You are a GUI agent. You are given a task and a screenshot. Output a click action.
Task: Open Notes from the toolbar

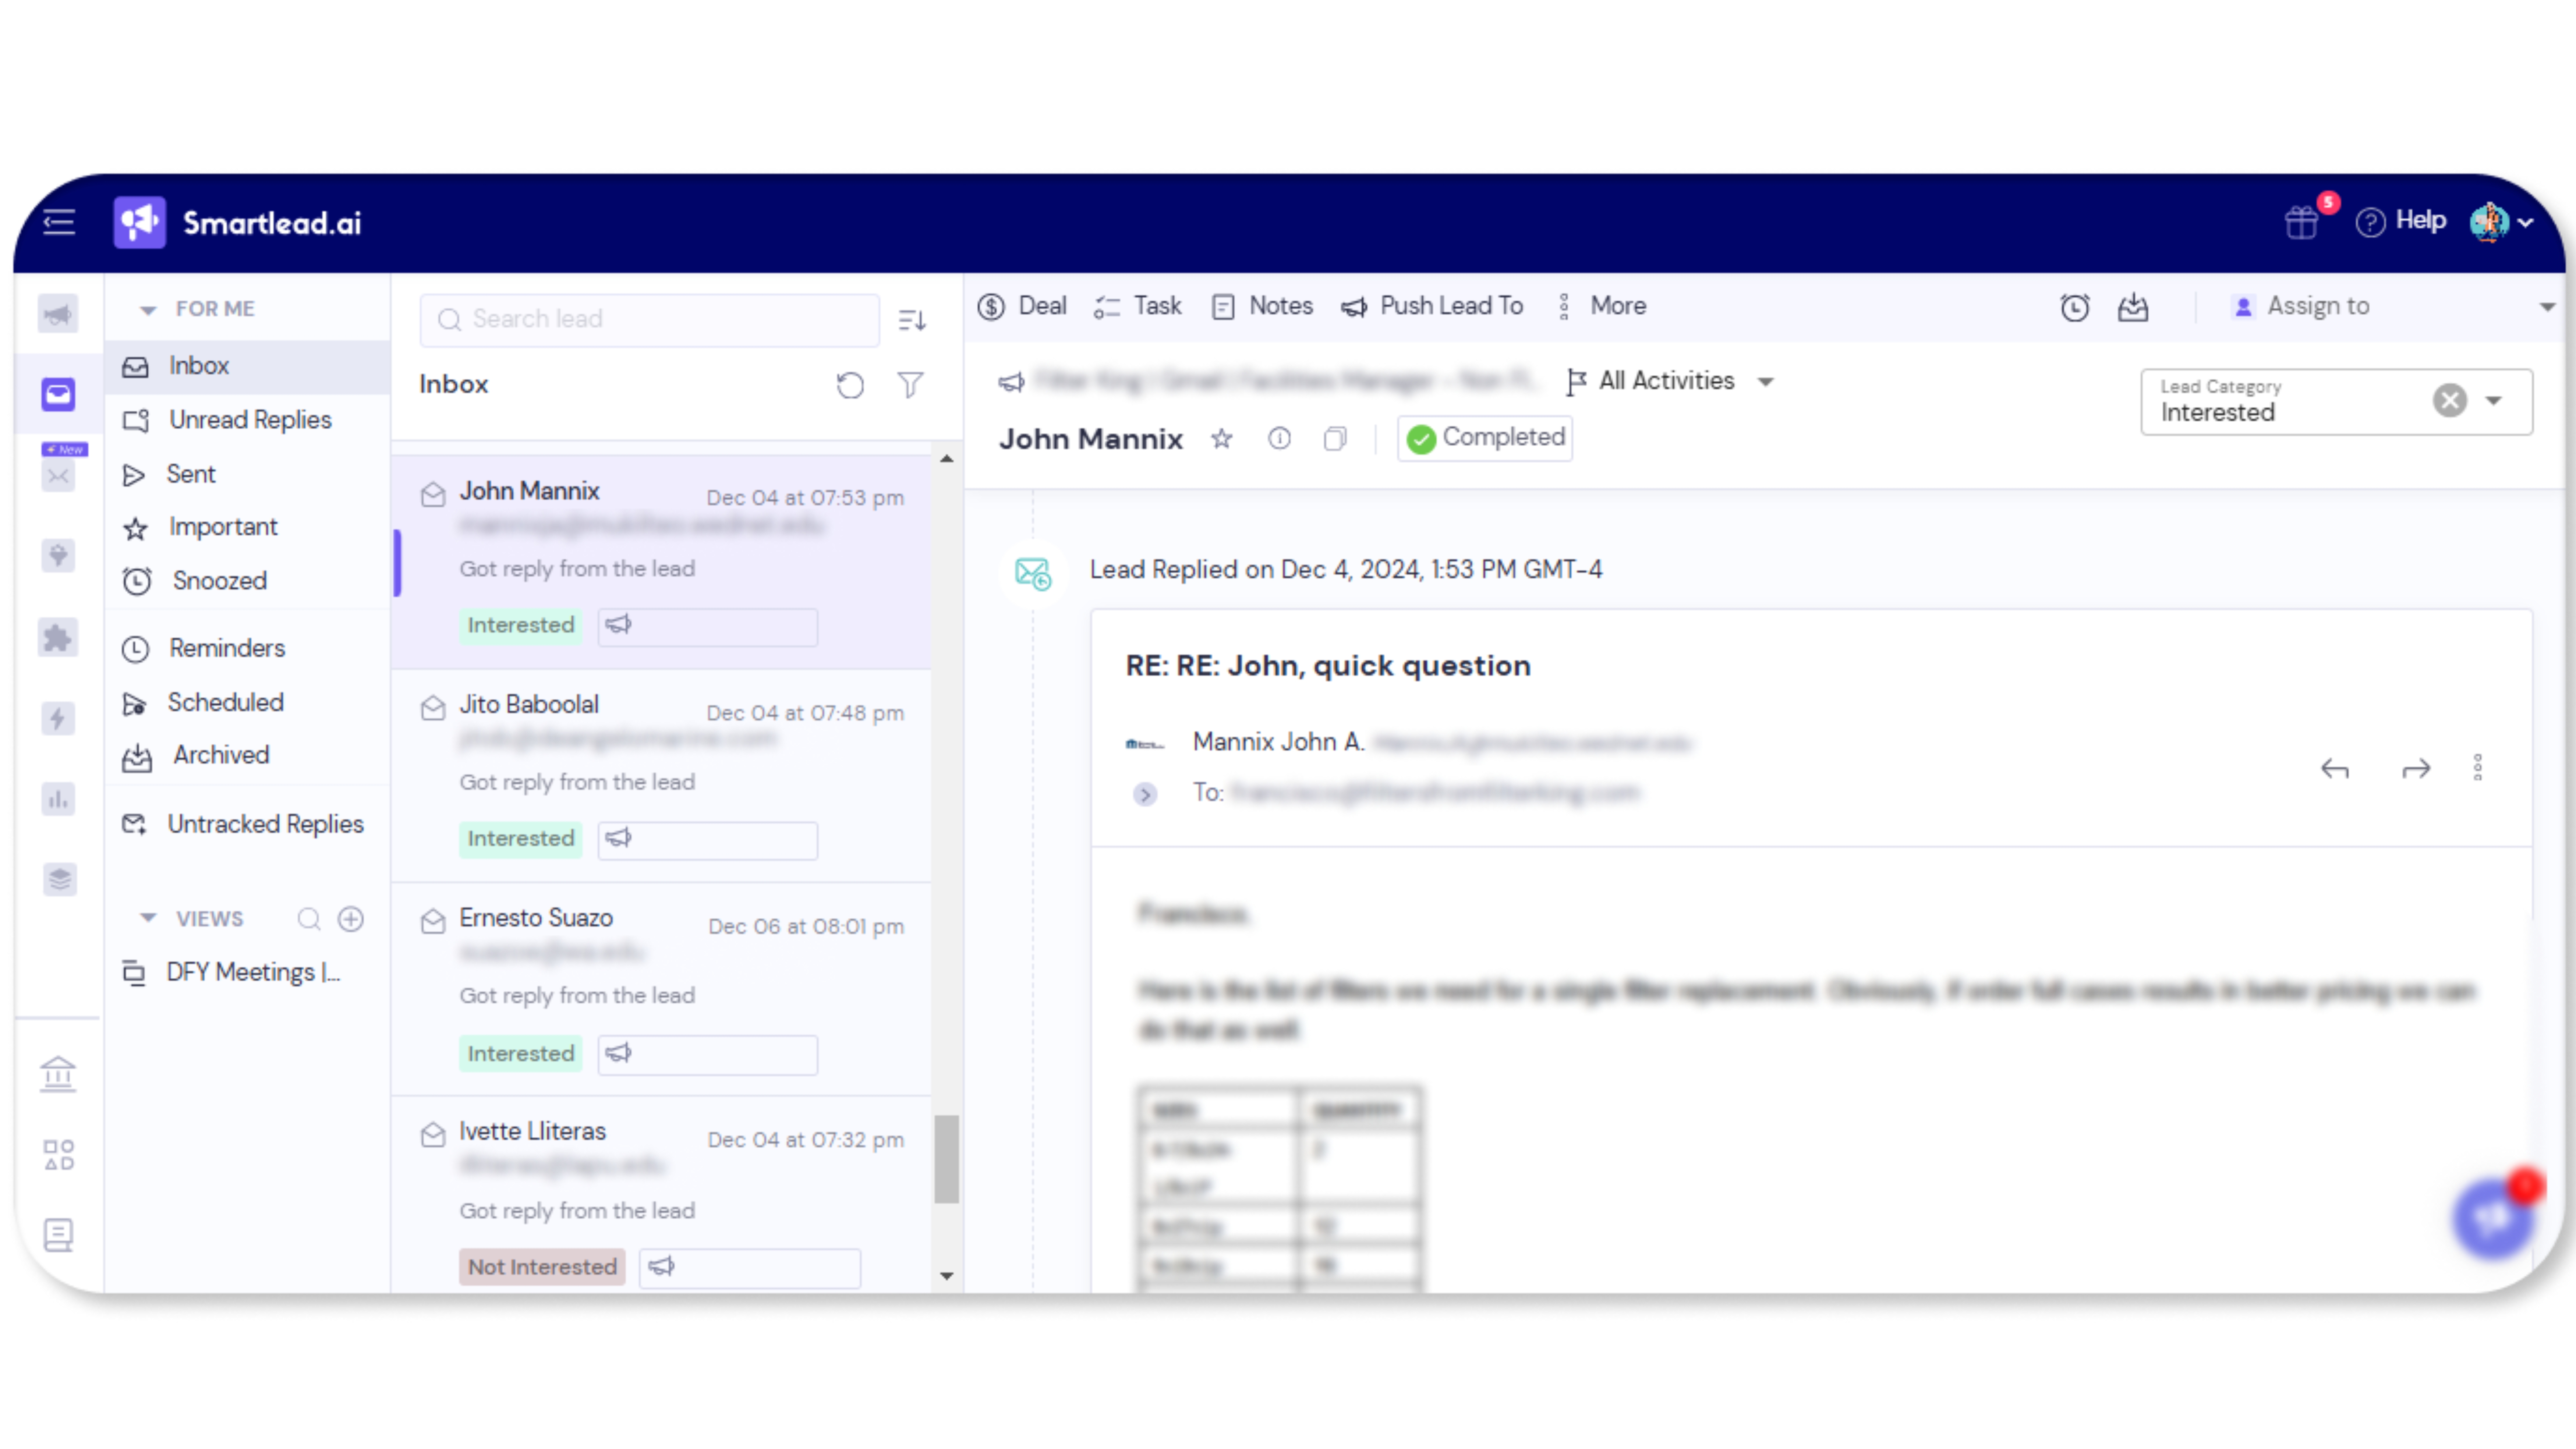click(x=1262, y=306)
